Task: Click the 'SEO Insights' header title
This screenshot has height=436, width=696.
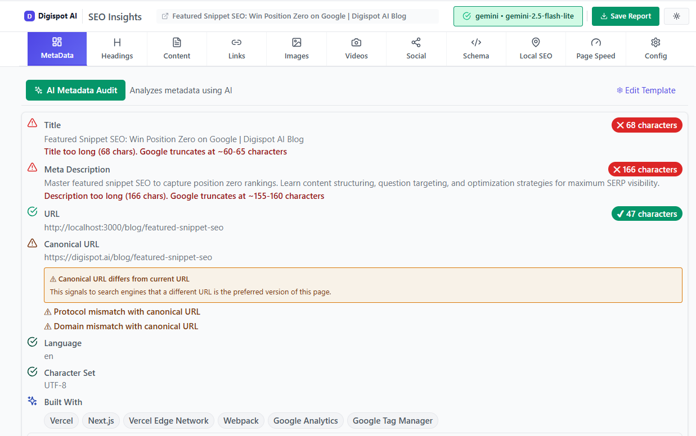Action: click(x=115, y=17)
